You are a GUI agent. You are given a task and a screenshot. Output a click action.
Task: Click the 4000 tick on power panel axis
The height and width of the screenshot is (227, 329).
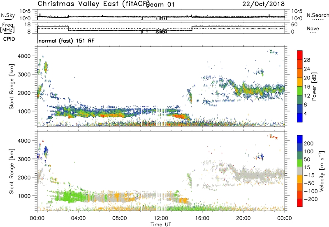(x=24, y=56)
